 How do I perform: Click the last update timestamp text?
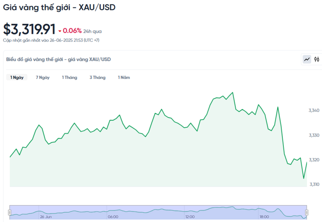coord(51,40)
